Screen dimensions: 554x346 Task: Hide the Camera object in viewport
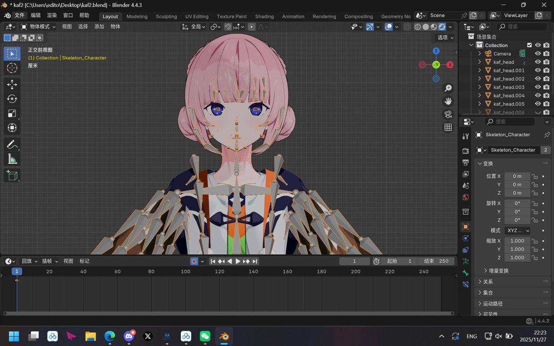(x=538, y=54)
